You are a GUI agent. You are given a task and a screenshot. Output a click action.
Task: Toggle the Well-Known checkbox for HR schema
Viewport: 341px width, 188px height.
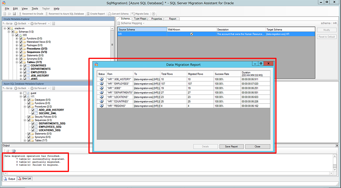(191, 34)
